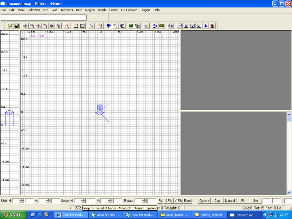Click the Natural button
Image resolution: width=292 pixels, height=219 pixels.
click(230, 201)
